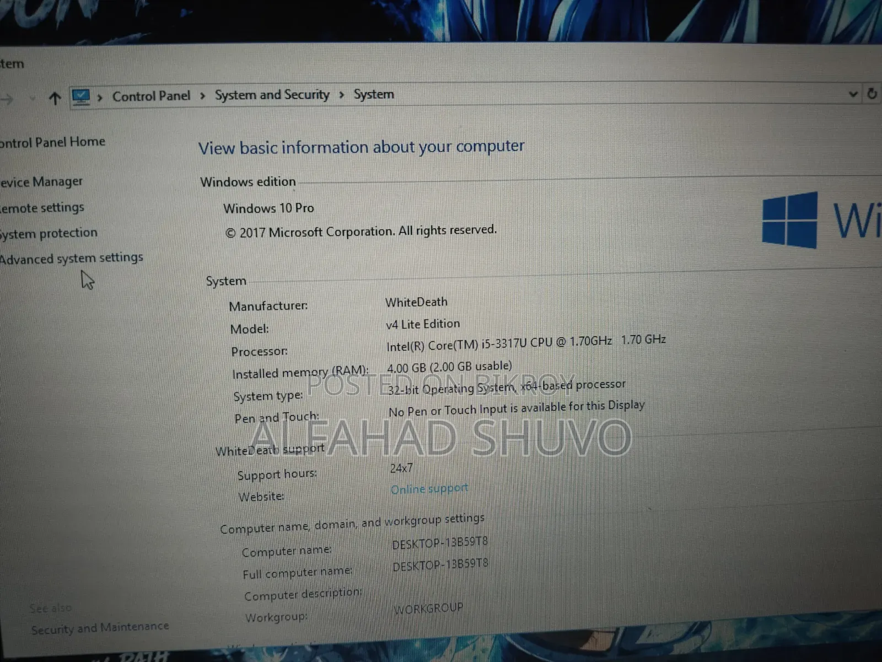
Task: Click the Windows 10 Pro edition text
Action: (x=268, y=208)
